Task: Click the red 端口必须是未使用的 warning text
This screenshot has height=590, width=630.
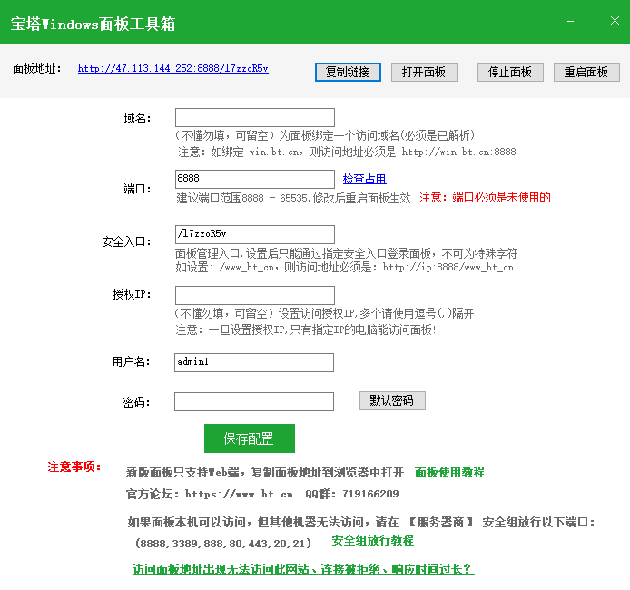Action: pyautogui.click(x=501, y=197)
